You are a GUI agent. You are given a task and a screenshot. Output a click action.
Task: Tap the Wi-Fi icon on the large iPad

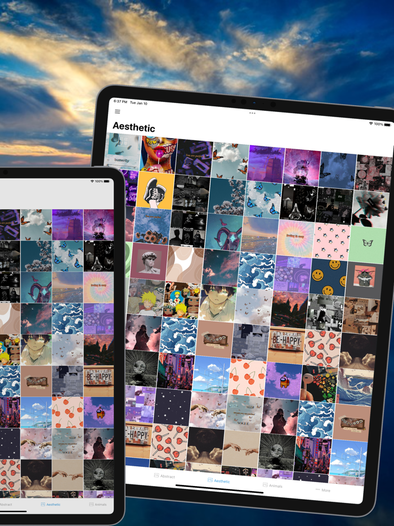pyautogui.click(x=371, y=123)
